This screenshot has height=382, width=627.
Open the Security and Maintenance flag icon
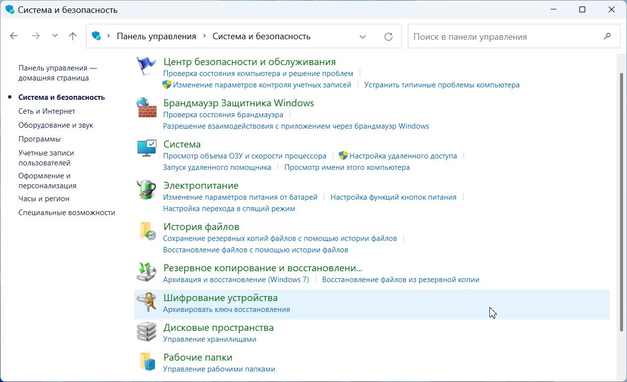[146, 65]
